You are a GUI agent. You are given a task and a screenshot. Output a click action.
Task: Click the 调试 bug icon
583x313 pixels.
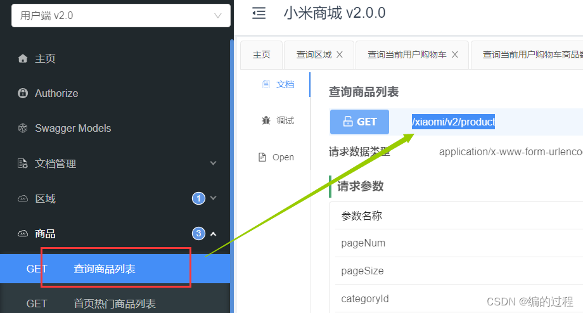[x=266, y=120]
